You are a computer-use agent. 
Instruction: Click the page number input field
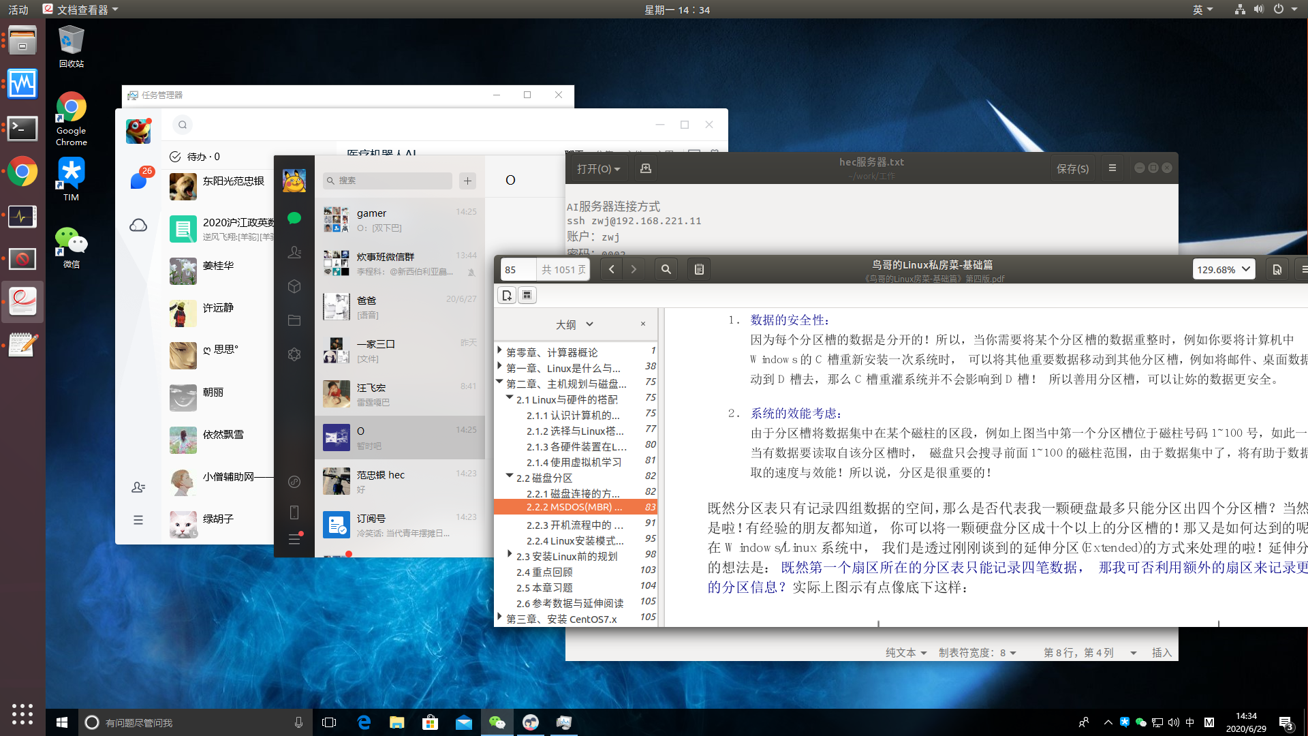point(518,269)
